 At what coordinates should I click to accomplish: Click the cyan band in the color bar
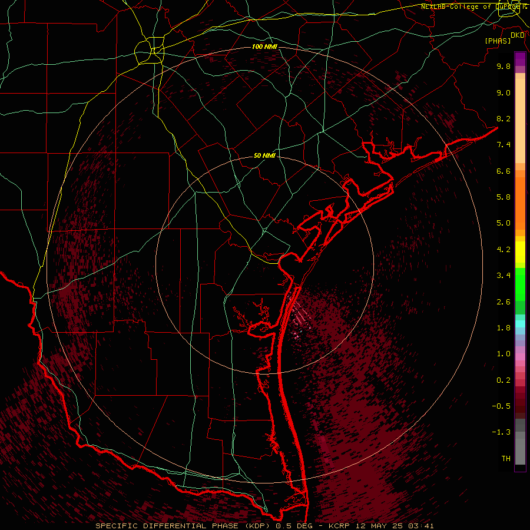(x=520, y=324)
